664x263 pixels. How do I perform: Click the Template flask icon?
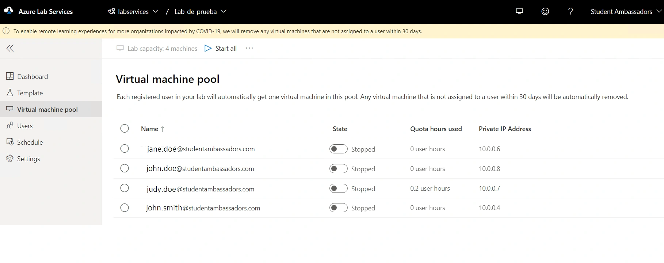[10, 92]
